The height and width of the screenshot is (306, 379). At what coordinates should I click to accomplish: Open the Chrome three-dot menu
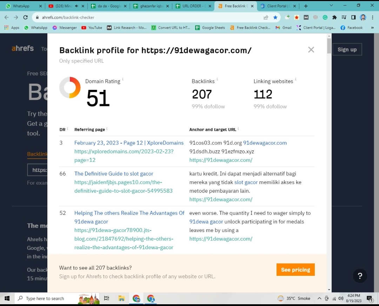pyautogui.click(x=372, y=17)
